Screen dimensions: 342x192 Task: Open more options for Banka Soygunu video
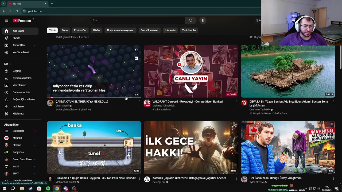point(139,178)
